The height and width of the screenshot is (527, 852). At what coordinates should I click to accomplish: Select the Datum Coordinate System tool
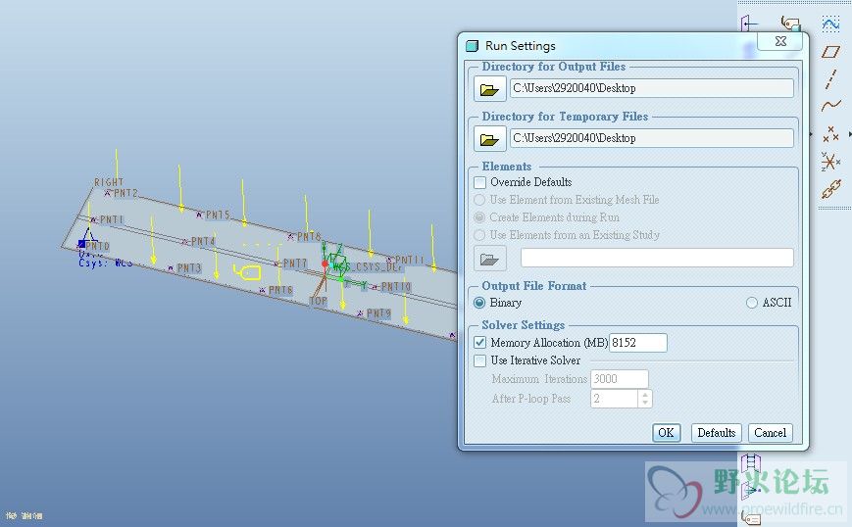(829, 162)
